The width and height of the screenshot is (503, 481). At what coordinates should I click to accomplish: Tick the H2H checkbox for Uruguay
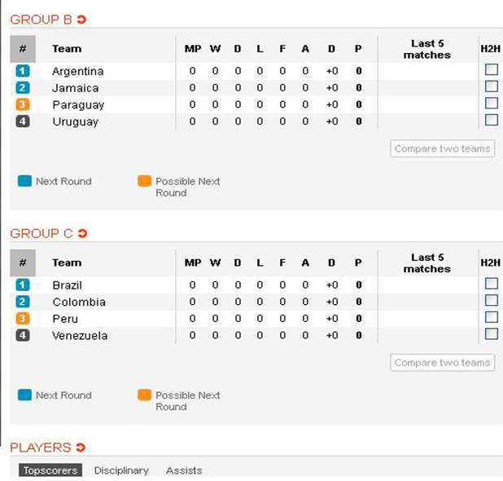coord(492,120)
